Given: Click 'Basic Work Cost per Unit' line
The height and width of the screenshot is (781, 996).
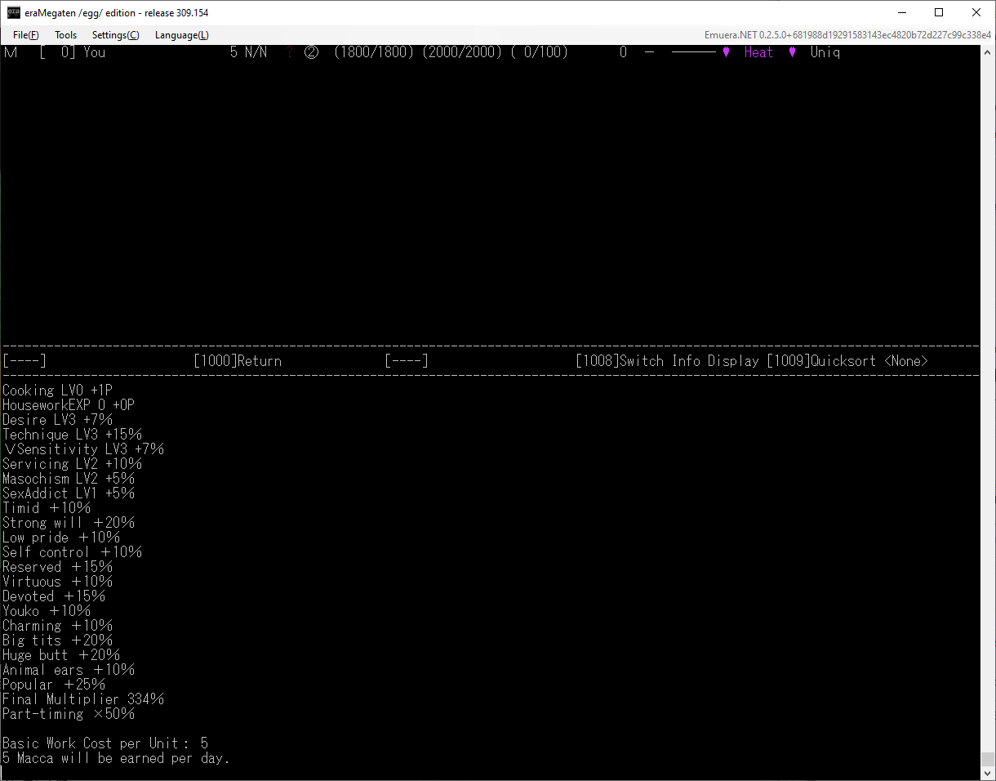Looking at the screenshot, I should pyautogui.click(x=105, y=743).
